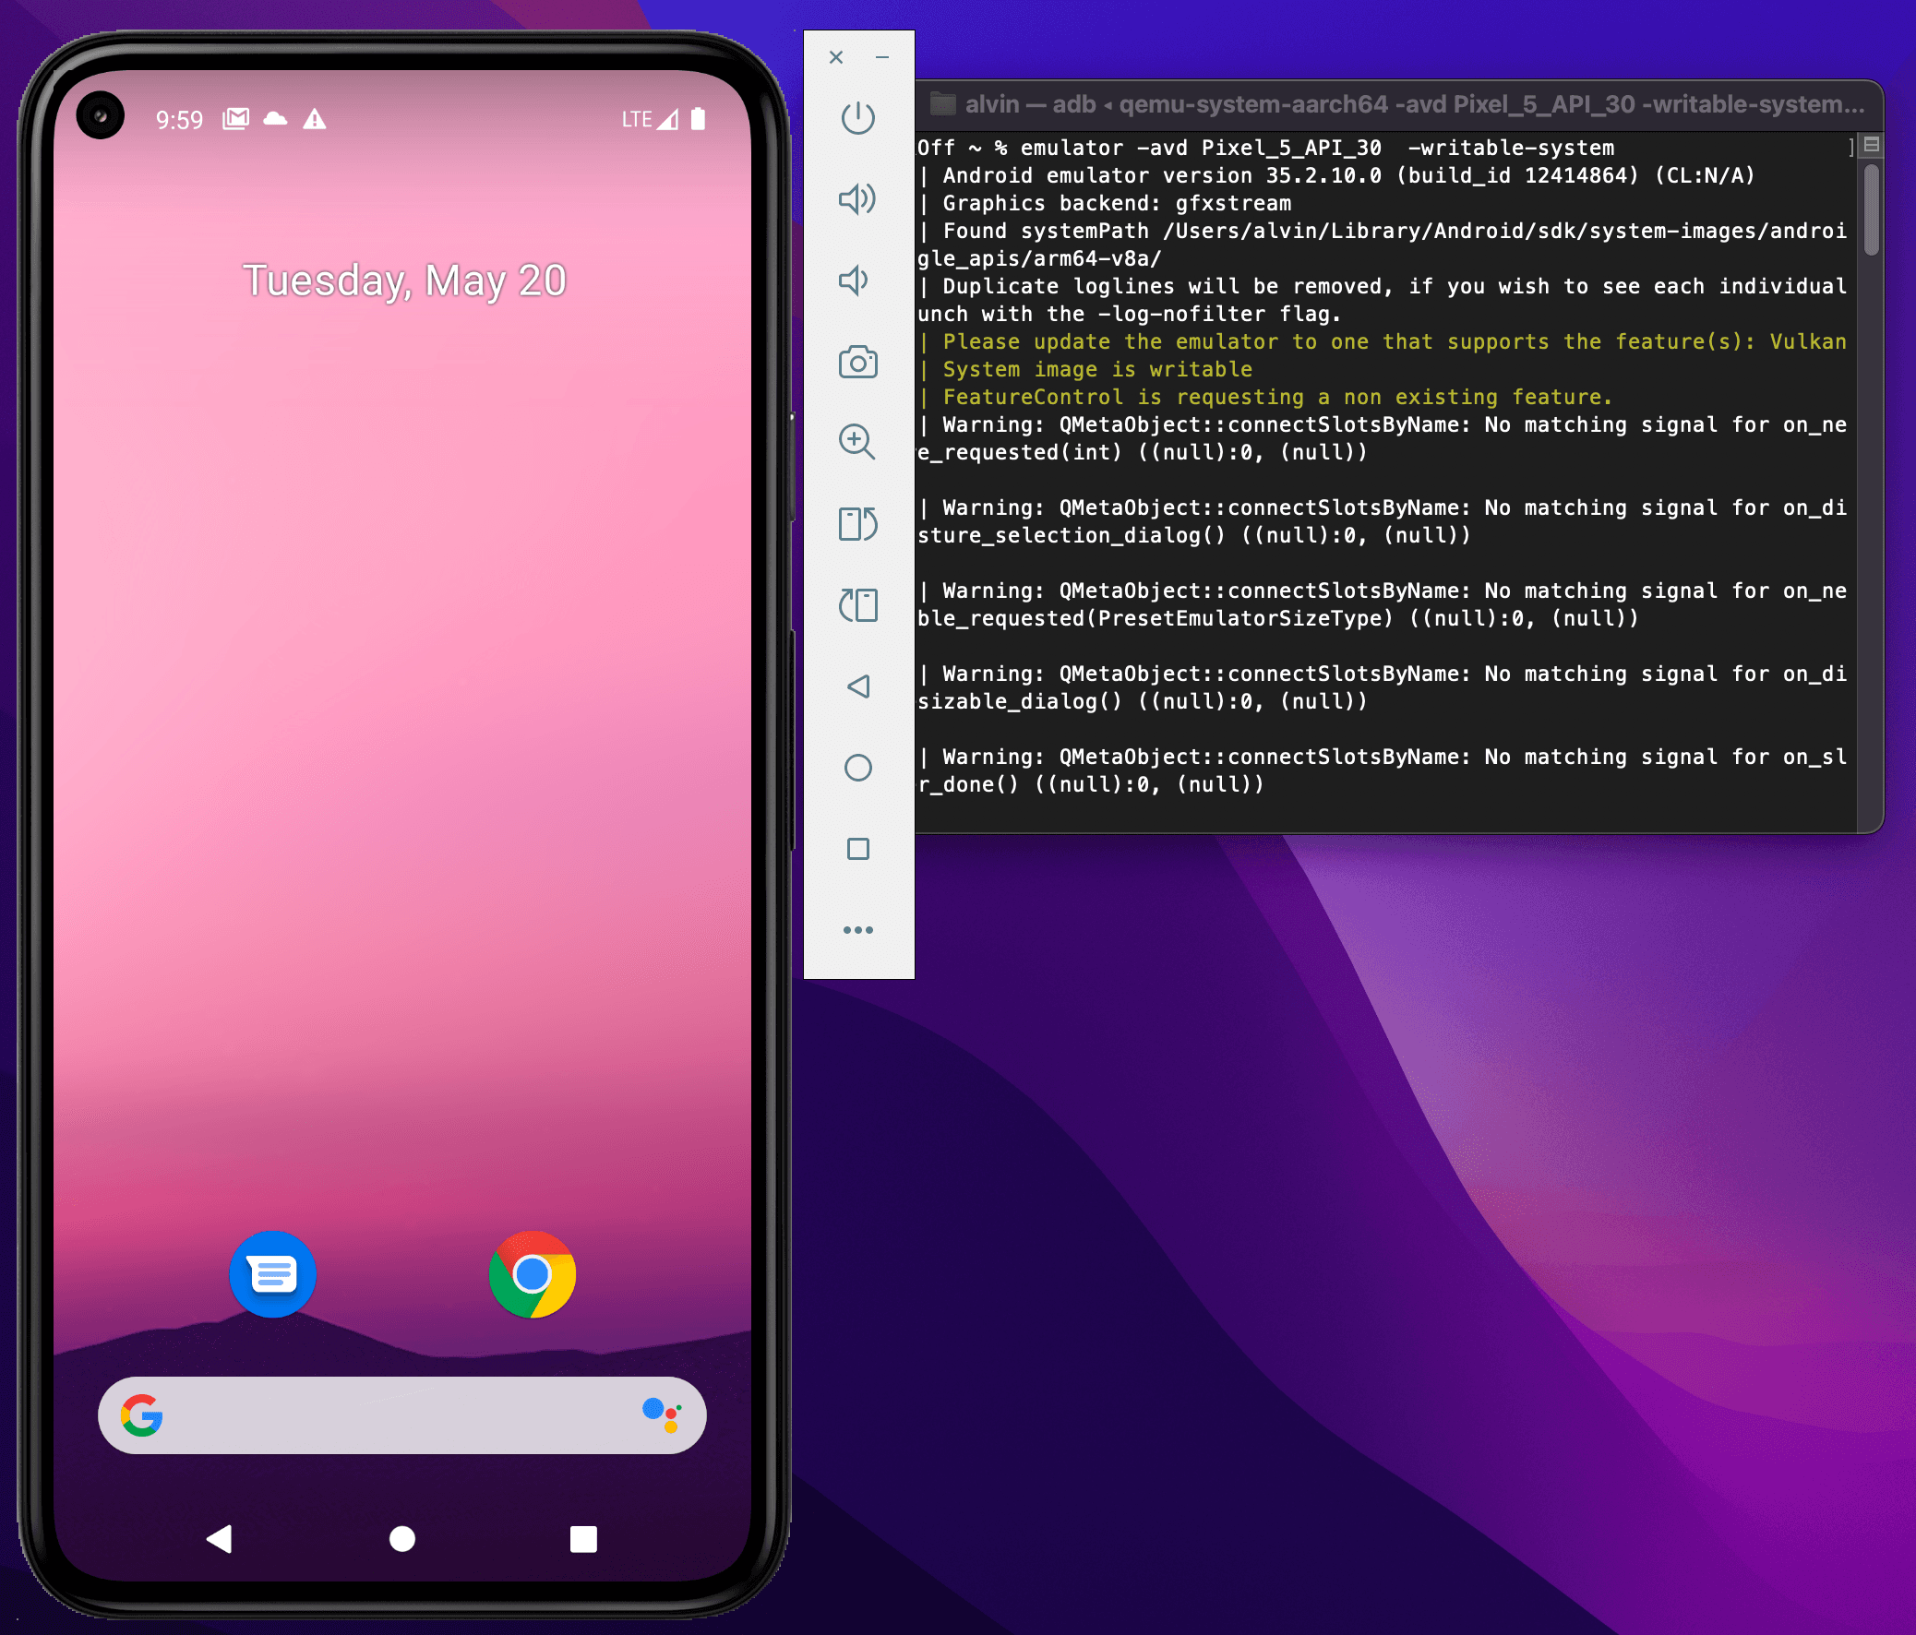
Task: Click the terminal split pane icon
Action: point(1872,144)
